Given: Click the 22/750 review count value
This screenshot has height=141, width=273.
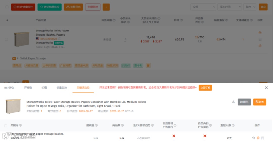Looking at the screenshot, I should 200,37.
